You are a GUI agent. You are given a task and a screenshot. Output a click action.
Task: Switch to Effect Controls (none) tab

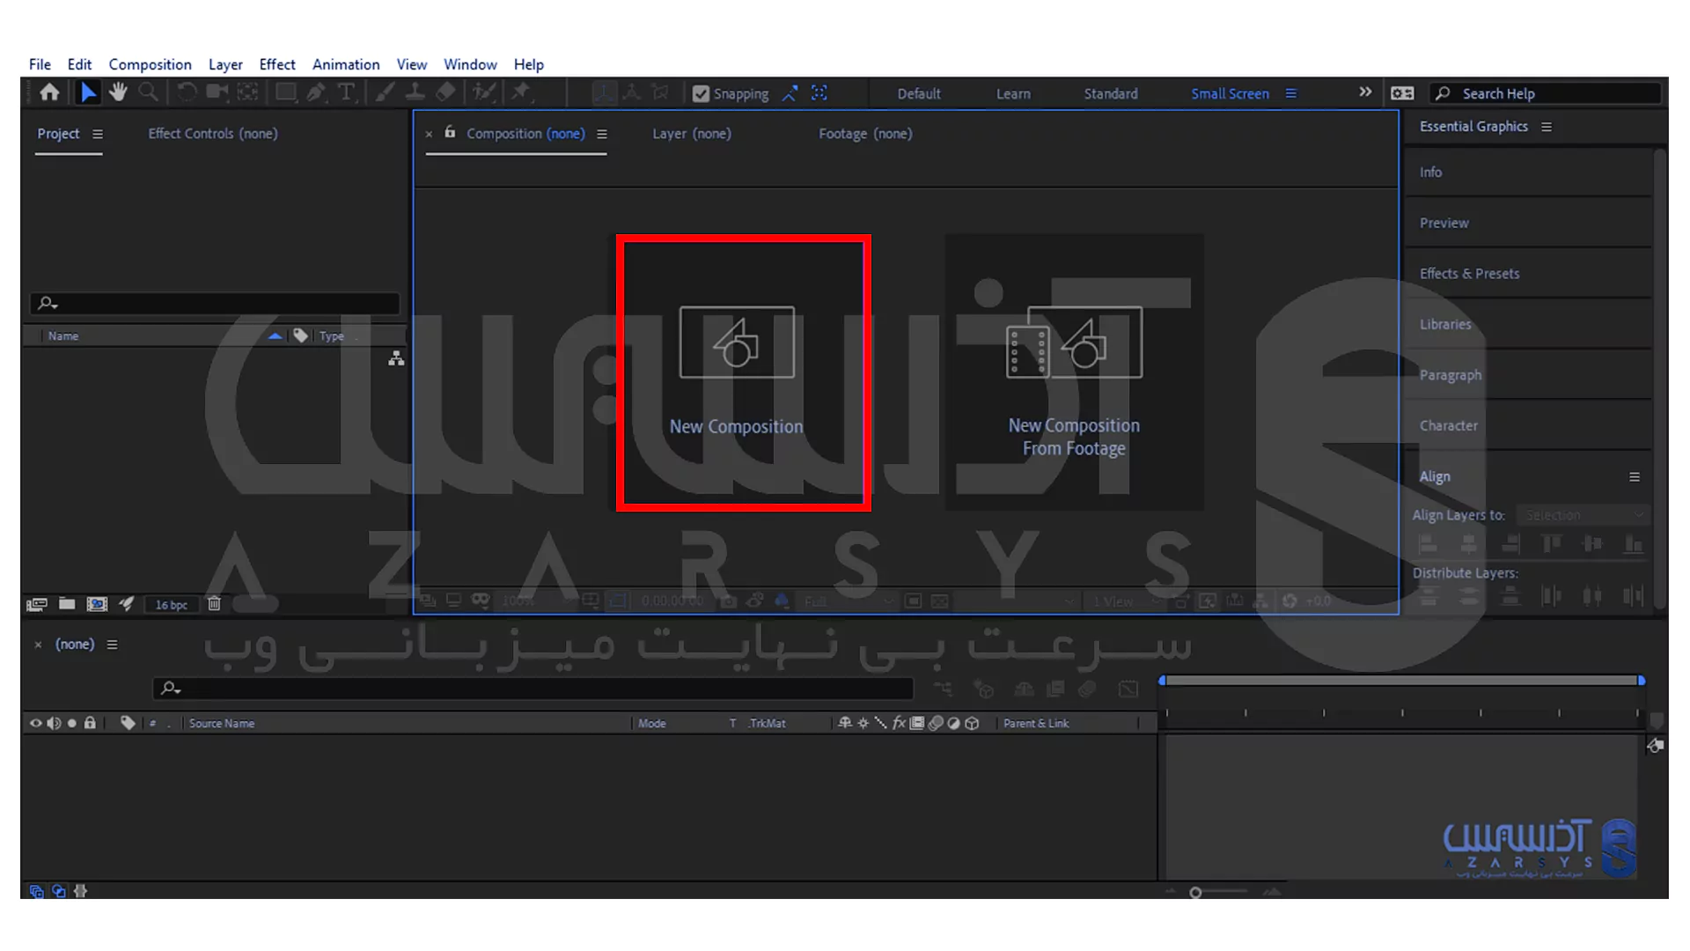pos(213,134)
